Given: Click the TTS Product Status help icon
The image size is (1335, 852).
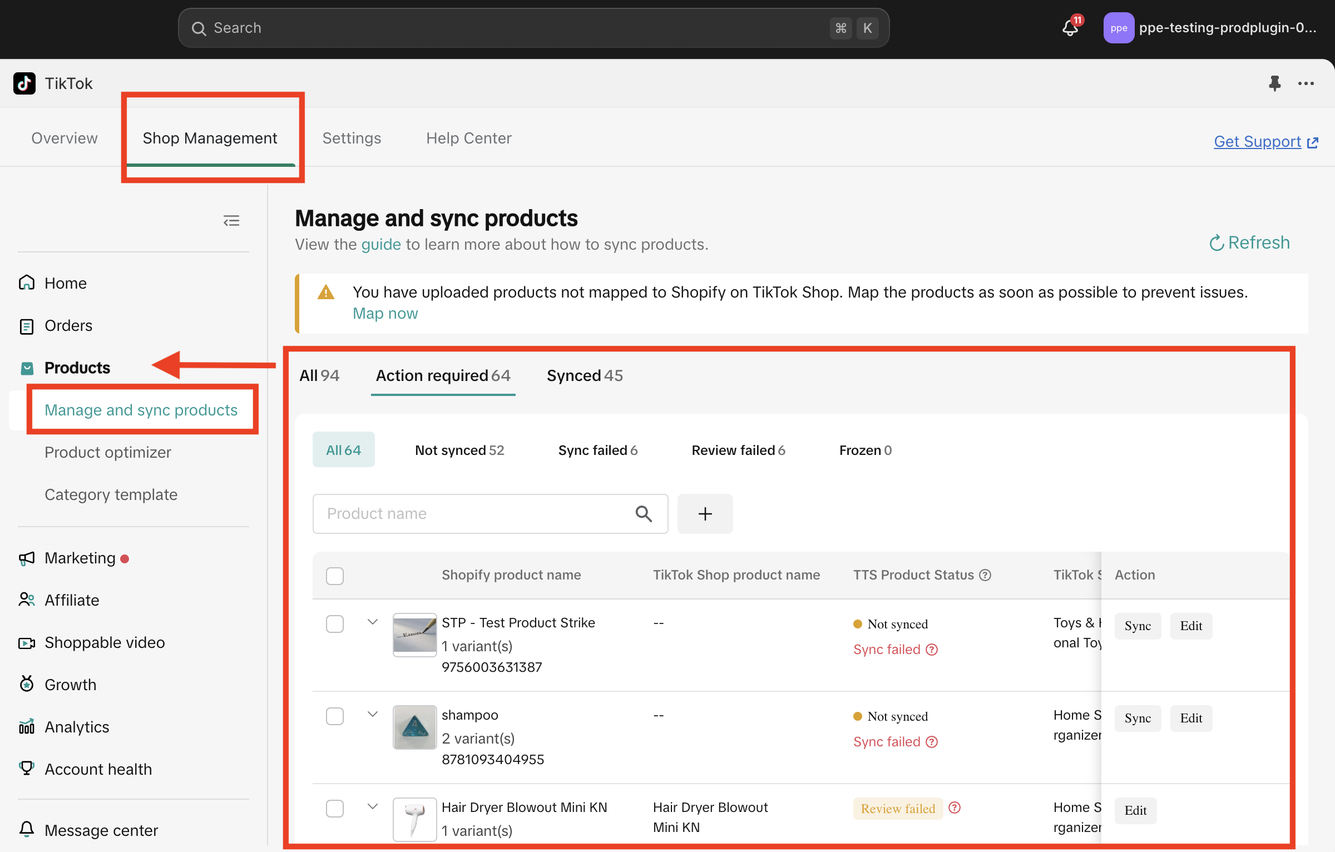Looking at the screenshot, I should (x=985, y=575).
